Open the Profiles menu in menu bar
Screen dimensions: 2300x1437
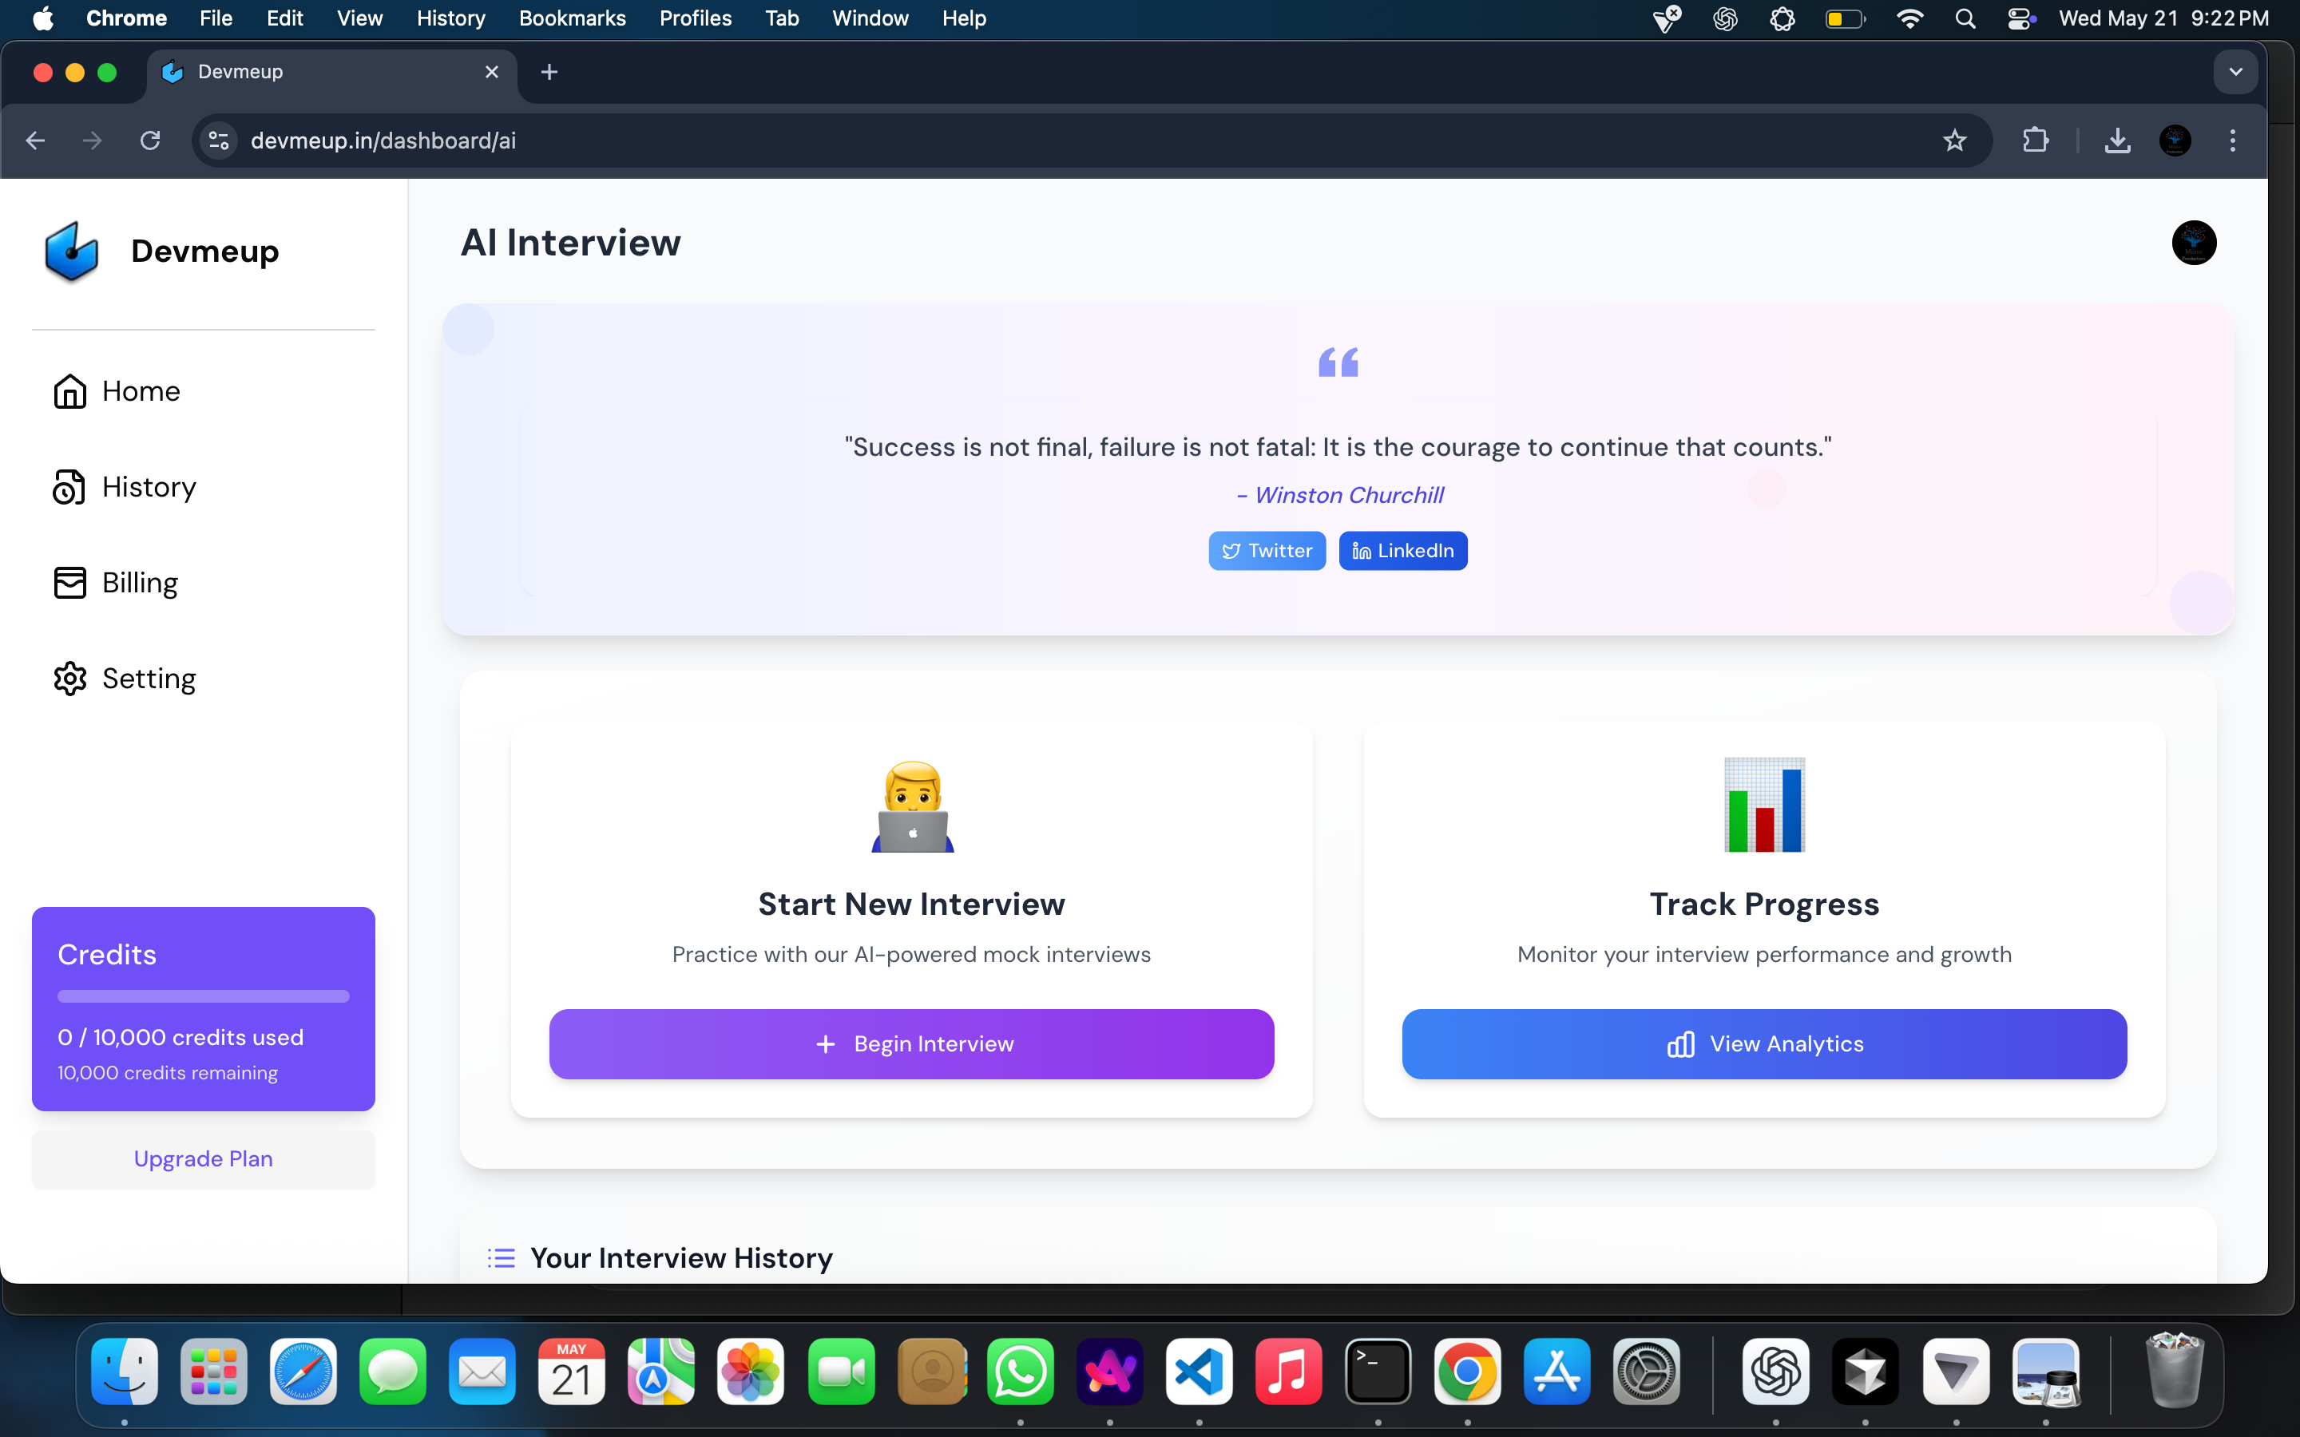tap(695, 18)
